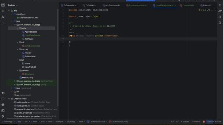Viewport: 223px width, 125px height.
Task: Collapse the data package
Action: click(x=17, y=28)
